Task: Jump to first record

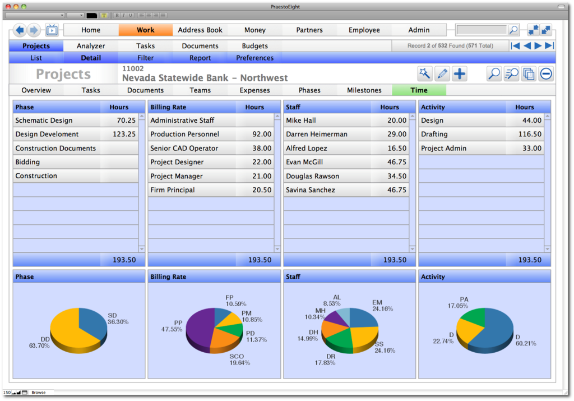Action: tap(516, 46)
